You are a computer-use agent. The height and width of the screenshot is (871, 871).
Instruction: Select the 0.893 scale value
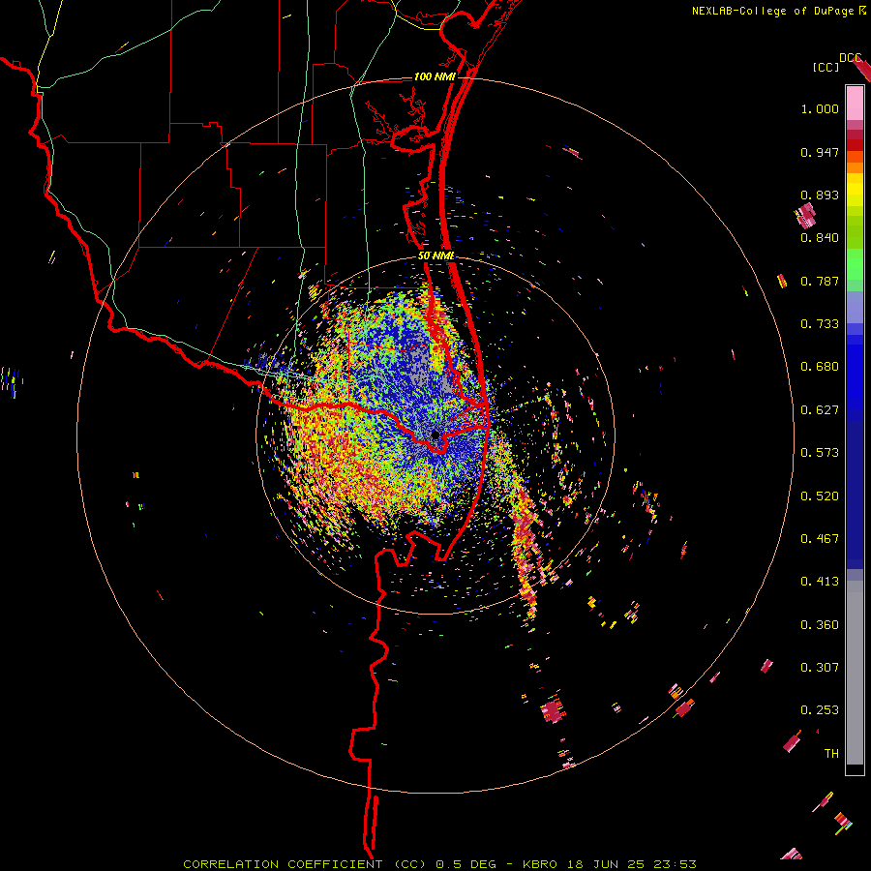(x=820, y=195)
